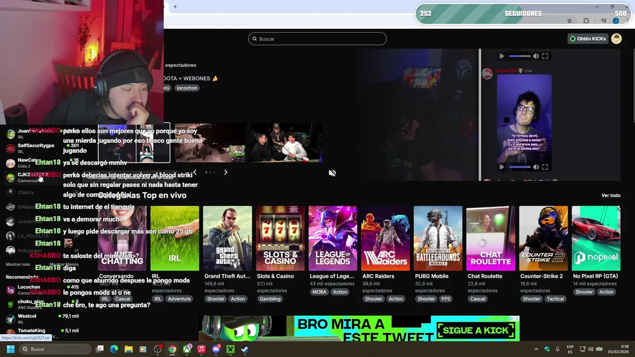635x357 pixels.
Task: Open File Explorer from the taskbar
Action: coord(128,349)
